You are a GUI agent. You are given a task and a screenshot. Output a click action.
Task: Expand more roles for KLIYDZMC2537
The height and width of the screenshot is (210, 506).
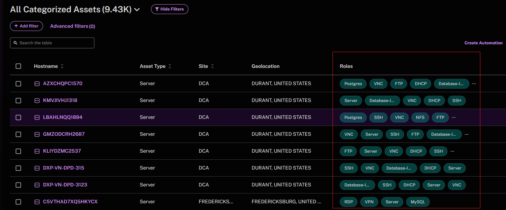point(452,151)
